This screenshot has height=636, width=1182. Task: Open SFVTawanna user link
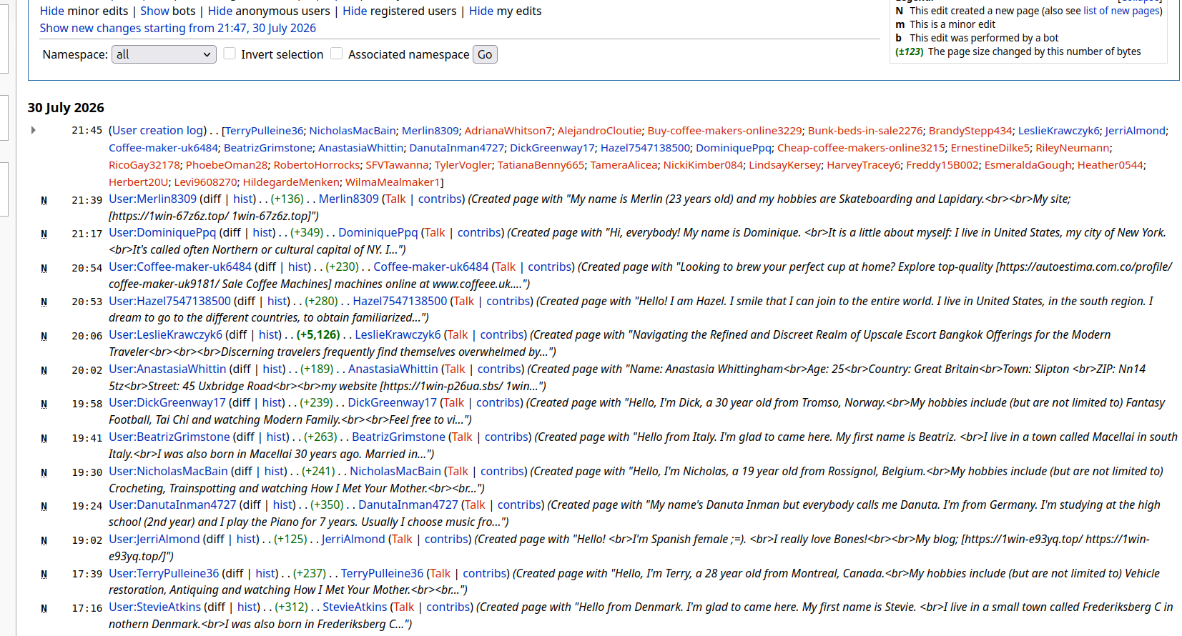pos(397,164)
